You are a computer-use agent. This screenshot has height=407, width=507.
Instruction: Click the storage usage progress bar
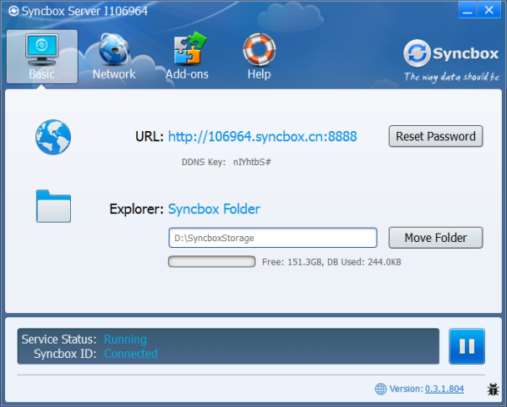tap(212, 261)
